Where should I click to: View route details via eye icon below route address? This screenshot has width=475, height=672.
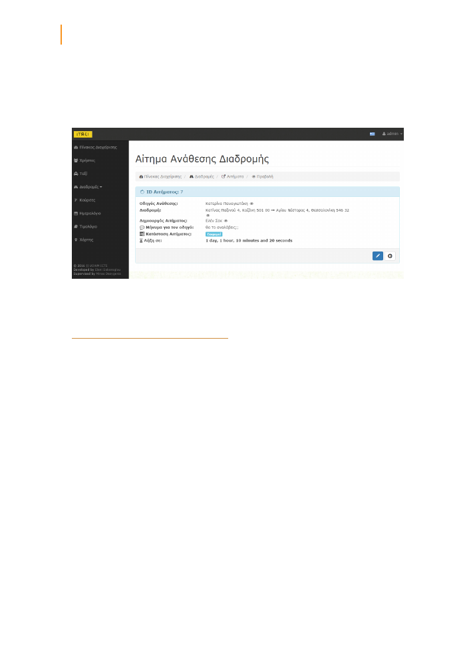[x=208, y=216]
